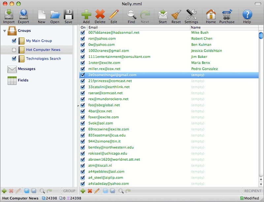Open the Export tool
The height and width of the screenshot is (202, 264).
[23, 15]
